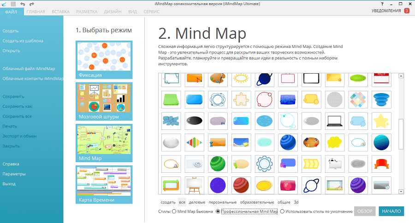Choose the Мозговой штурм mode thumbnail
Screen dimensions: 415x223
click(x=104, y=101)
